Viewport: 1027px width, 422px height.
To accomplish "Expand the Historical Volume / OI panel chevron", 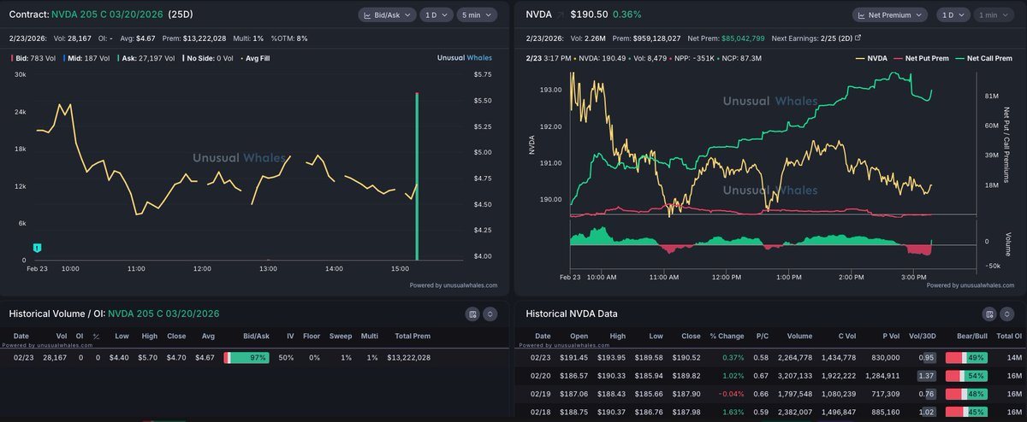I will [x=490, y=314].
